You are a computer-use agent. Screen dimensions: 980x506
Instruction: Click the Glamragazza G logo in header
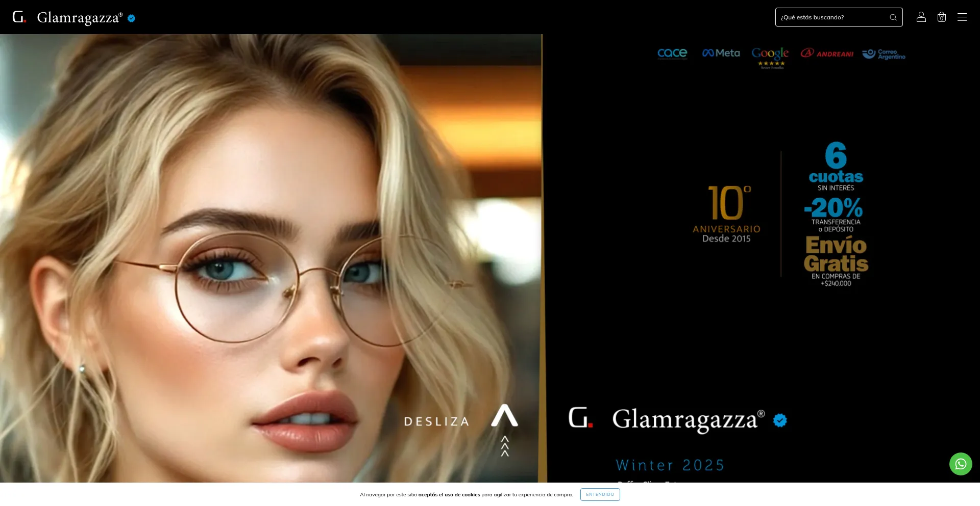pos(19,17)
